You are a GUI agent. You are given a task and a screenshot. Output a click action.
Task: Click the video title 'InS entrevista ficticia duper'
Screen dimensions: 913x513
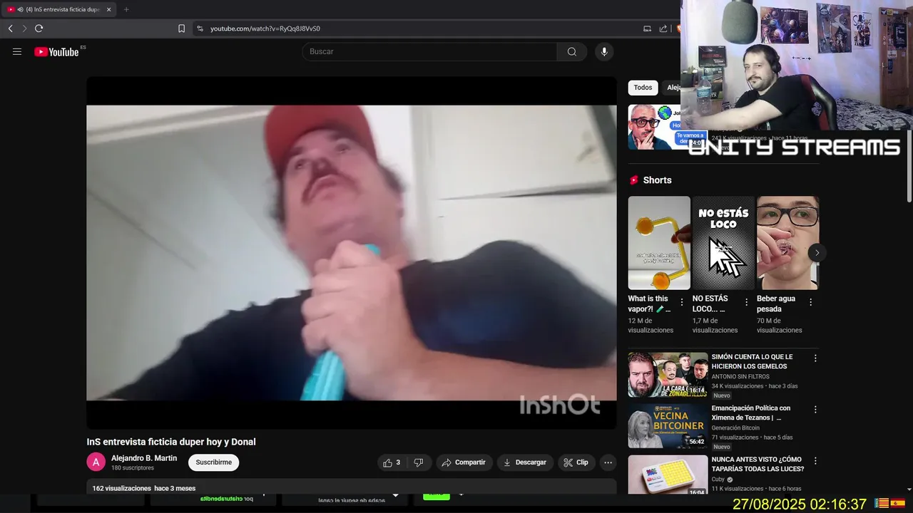coord(171,442)
